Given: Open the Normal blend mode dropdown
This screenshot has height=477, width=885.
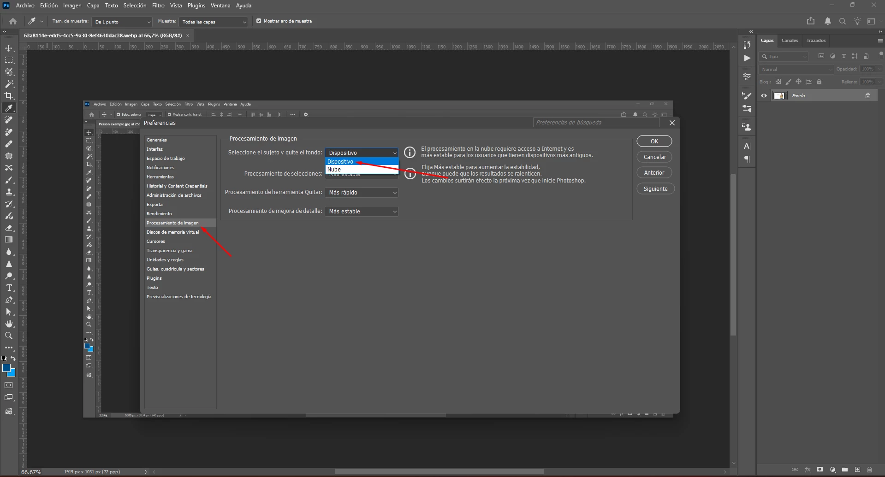Looking at the screenshot, I should pyautogui.click(x=796, y=69).
